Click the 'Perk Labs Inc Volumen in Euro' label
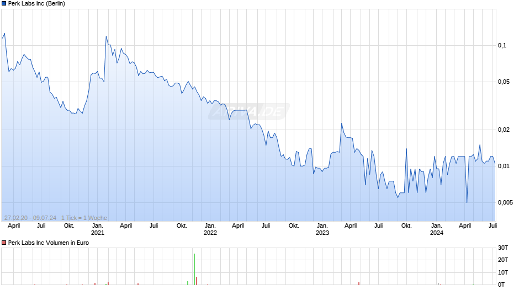519x290 pixels. [x=49, y=243]
